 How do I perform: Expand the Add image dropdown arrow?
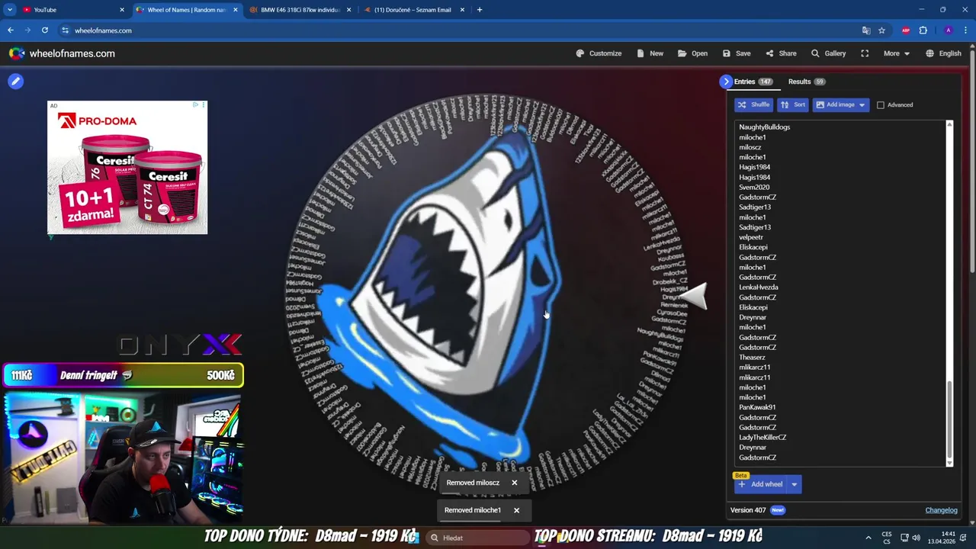point(862,104)
